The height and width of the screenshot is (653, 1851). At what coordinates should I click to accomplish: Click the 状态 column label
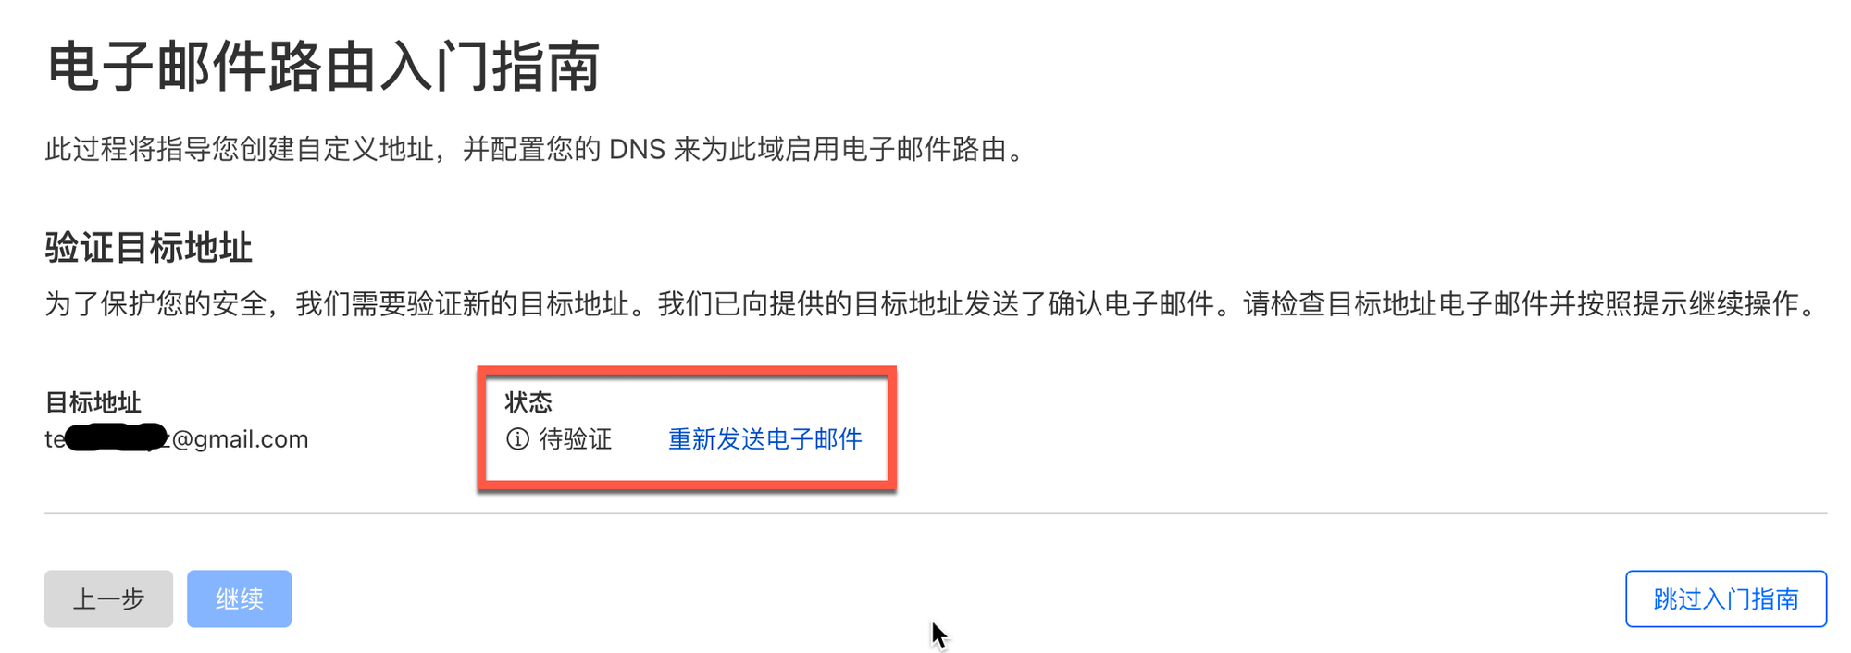click(528, 402)
